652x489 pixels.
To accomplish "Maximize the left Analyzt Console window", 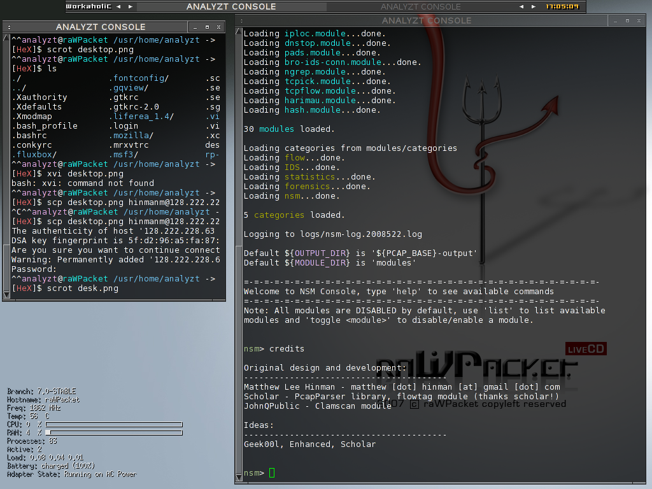I will (207, 27).
